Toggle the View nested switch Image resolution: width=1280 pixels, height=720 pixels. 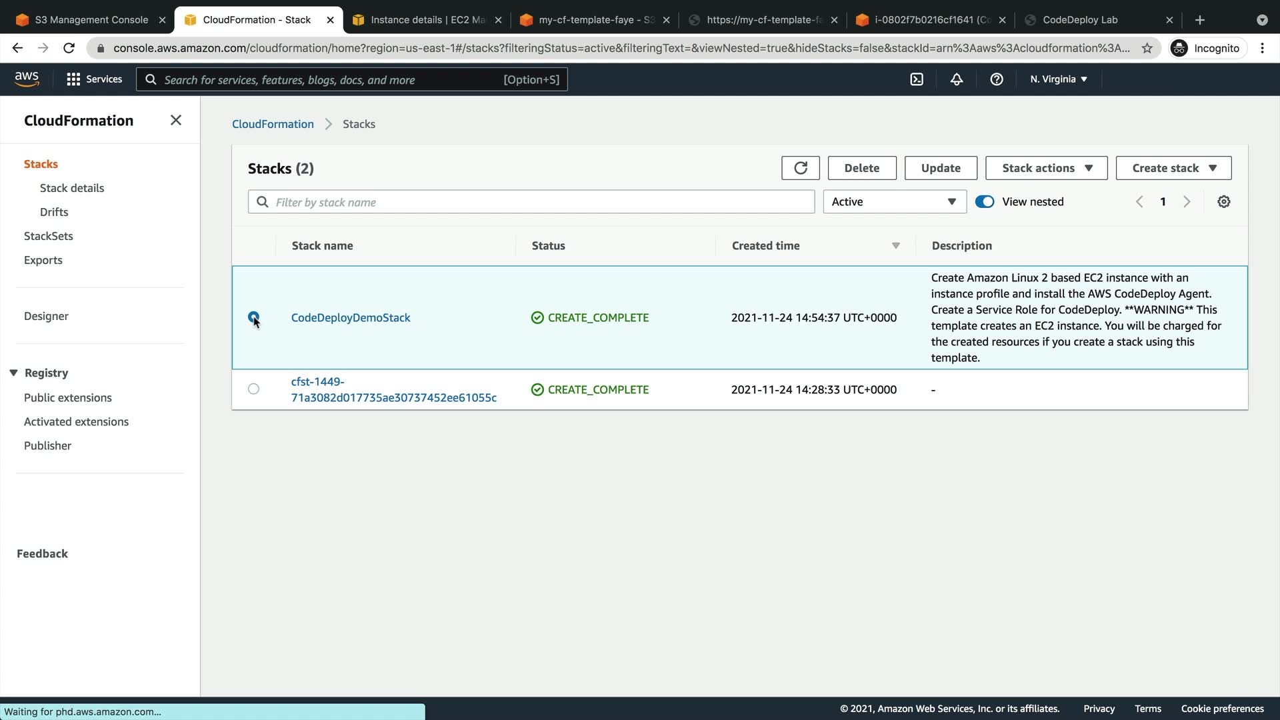(x=984, y=202)
